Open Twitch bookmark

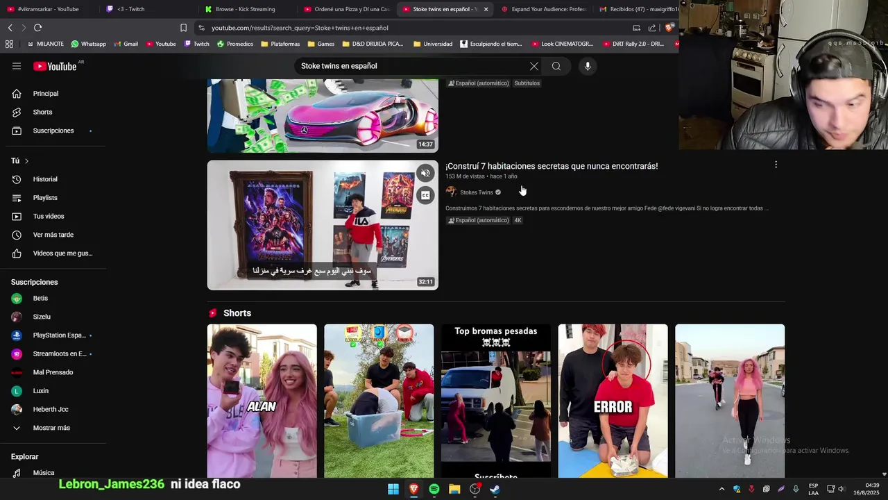[x=196, y=44]
